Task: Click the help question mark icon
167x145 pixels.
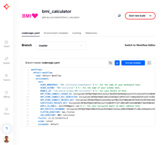Action: (x=7, y=129)
